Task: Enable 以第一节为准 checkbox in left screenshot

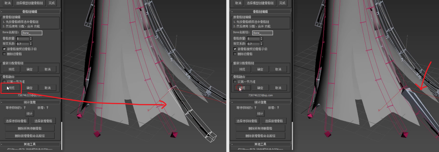Action: [4, 81]
